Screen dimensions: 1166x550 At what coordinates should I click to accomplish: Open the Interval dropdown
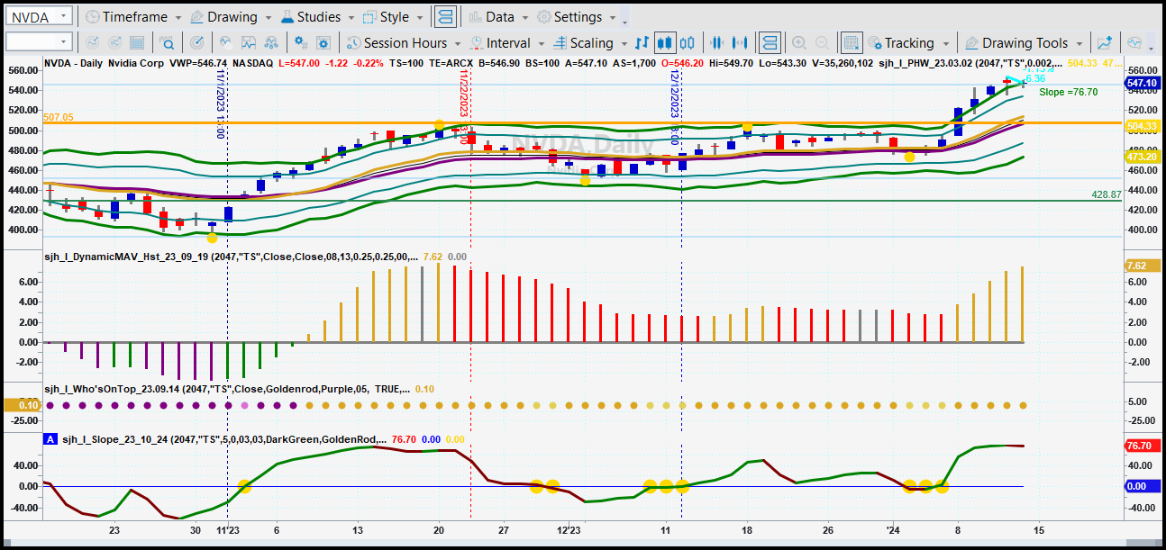506,43
